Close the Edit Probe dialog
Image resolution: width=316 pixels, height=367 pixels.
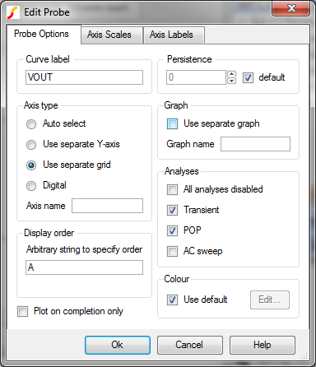[291, 8]
